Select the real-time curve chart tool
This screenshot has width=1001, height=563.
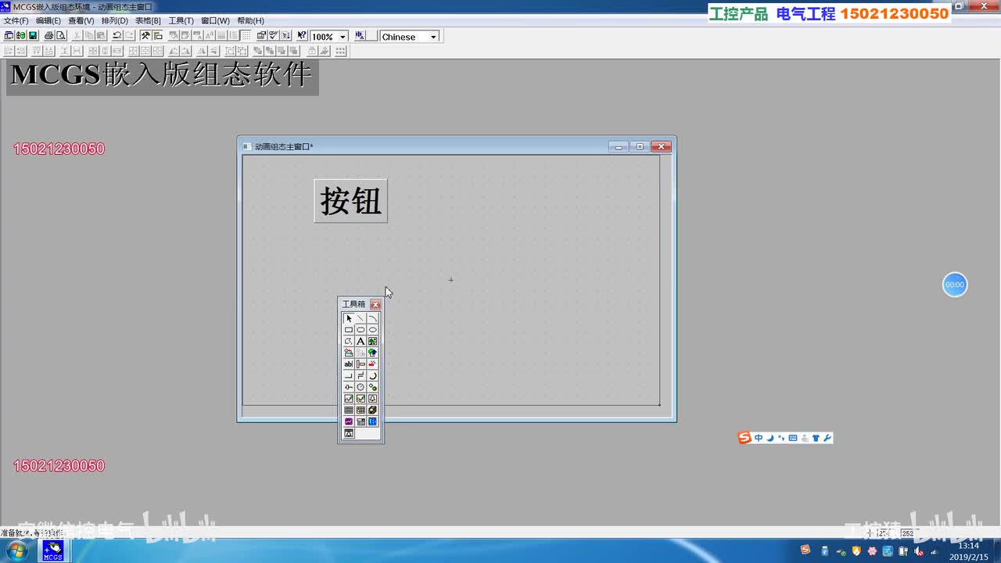[349, 399]
